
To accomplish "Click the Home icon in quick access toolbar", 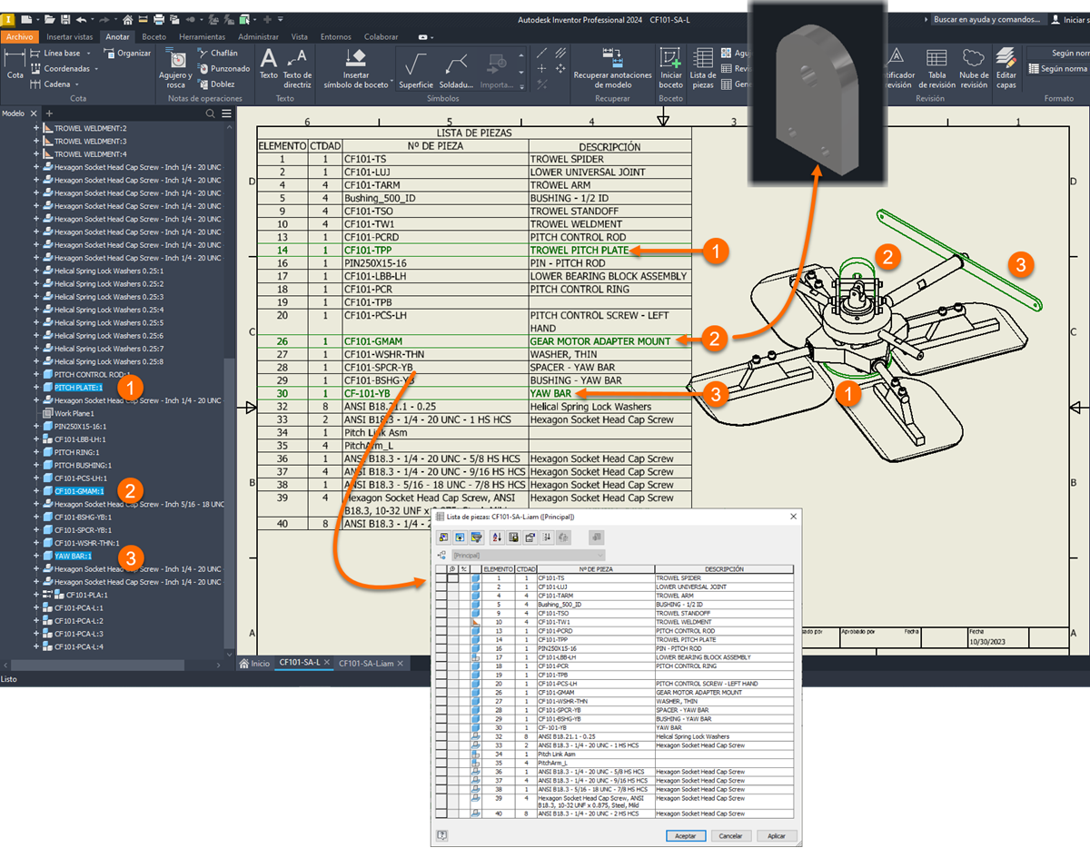I will point(128,19).
